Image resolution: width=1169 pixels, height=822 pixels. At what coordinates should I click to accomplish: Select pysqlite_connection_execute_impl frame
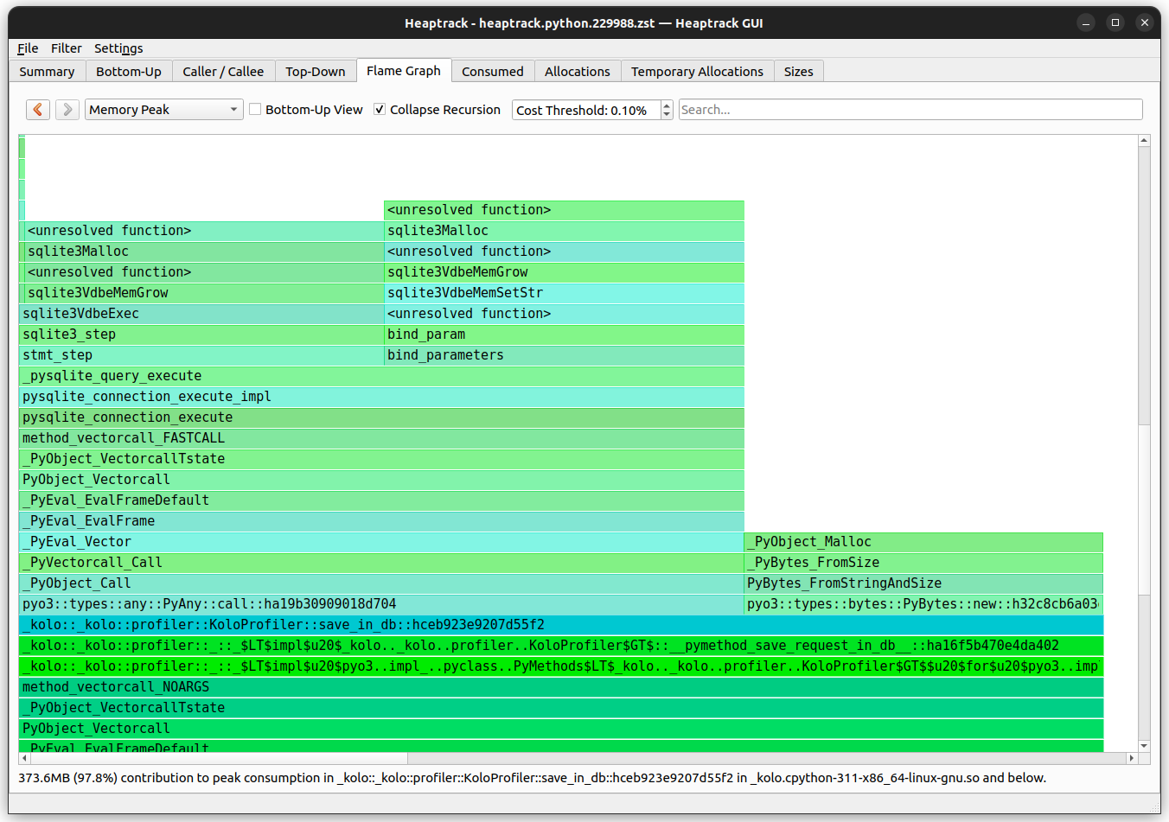(x=381, y=397)
